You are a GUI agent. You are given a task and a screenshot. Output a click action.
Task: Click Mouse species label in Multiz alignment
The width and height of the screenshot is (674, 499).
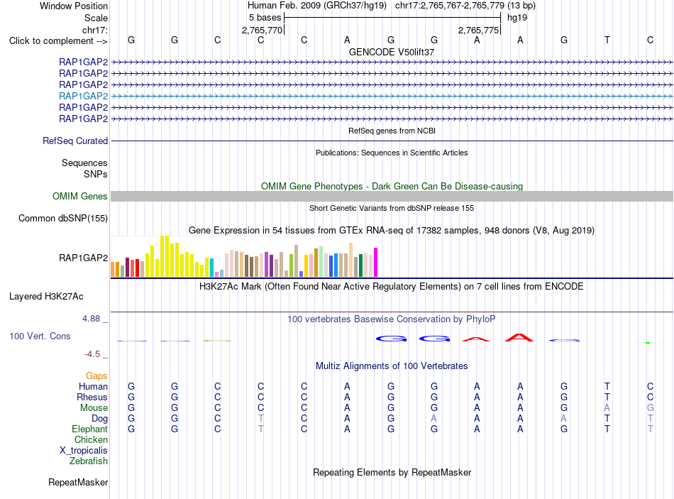tap(94, 408)
